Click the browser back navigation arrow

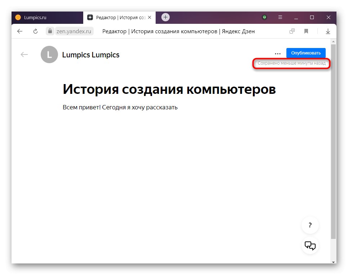pyautogui.click(x=20, y=31)
